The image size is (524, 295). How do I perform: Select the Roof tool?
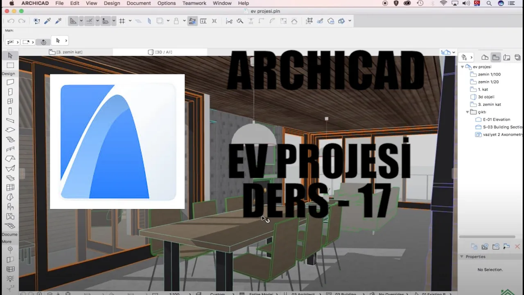[10, 159]
